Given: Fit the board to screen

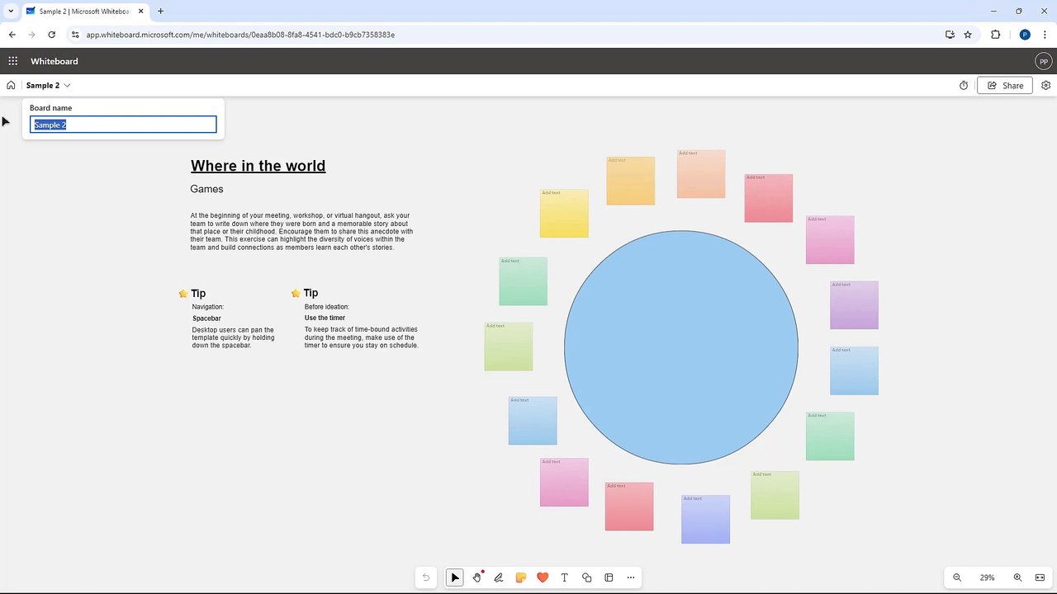Looking at the screenshot, I should [1040, 577].
